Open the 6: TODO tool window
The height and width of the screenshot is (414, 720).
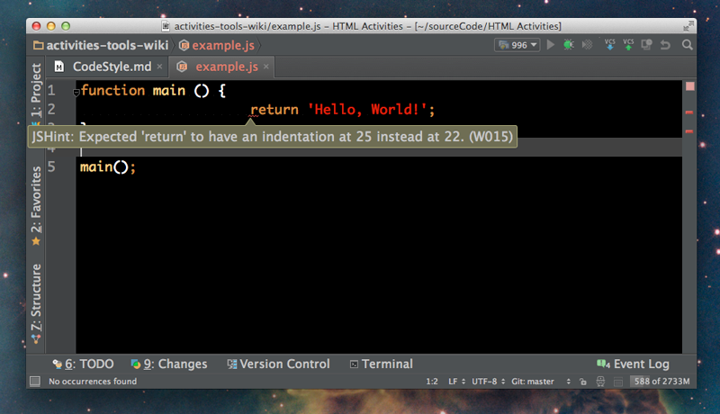(x=83, y=364)
